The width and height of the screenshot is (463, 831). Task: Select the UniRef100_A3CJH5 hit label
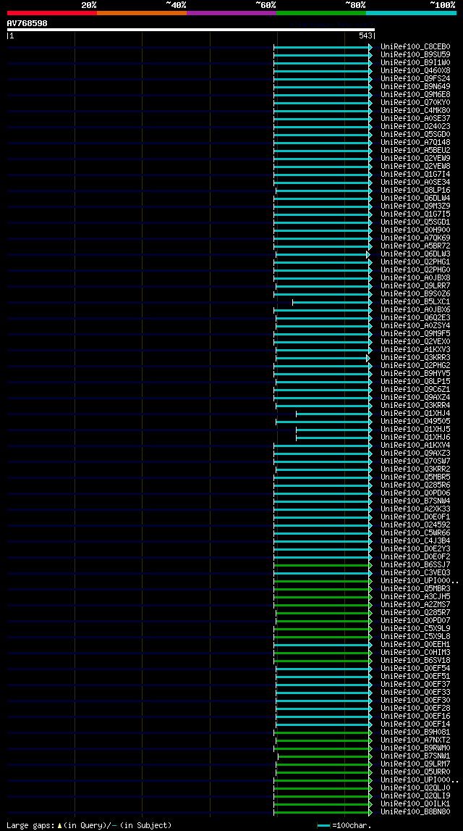(415, 596)
